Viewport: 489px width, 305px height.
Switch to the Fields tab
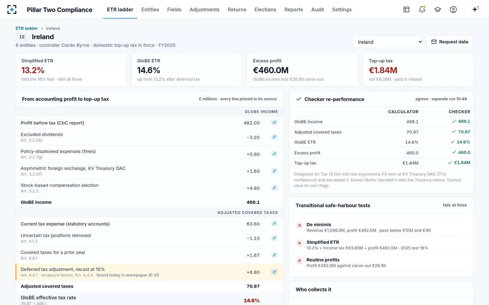[174, 9]
